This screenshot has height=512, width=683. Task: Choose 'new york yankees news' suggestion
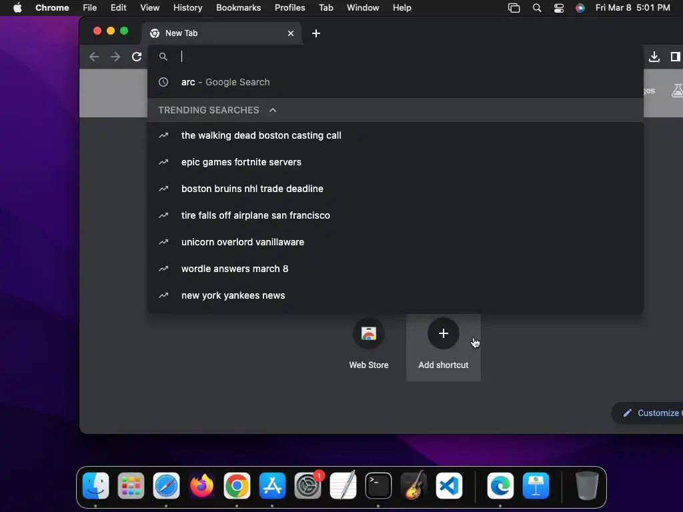pos(395,295)
